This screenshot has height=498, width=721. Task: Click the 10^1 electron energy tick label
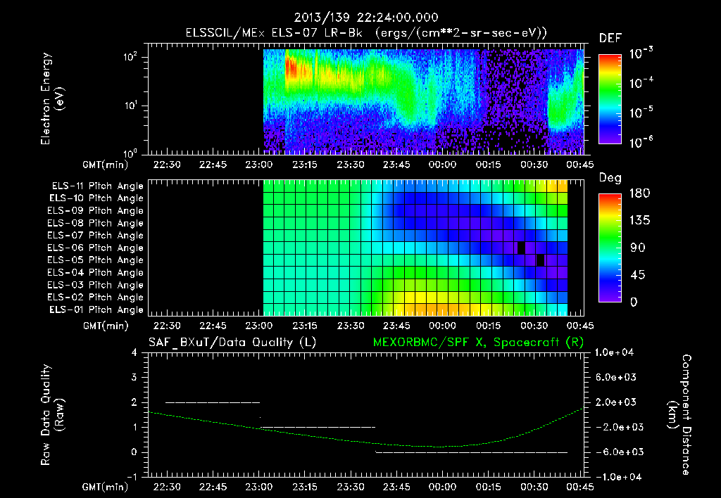coord(130,106)
